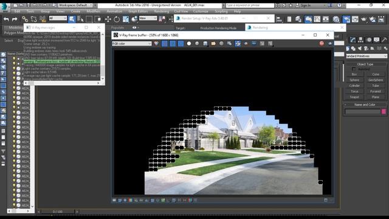This screenshot has height=219, width=389.
Task: Select the Unlink Selection tool
Action: coord(33,19)
